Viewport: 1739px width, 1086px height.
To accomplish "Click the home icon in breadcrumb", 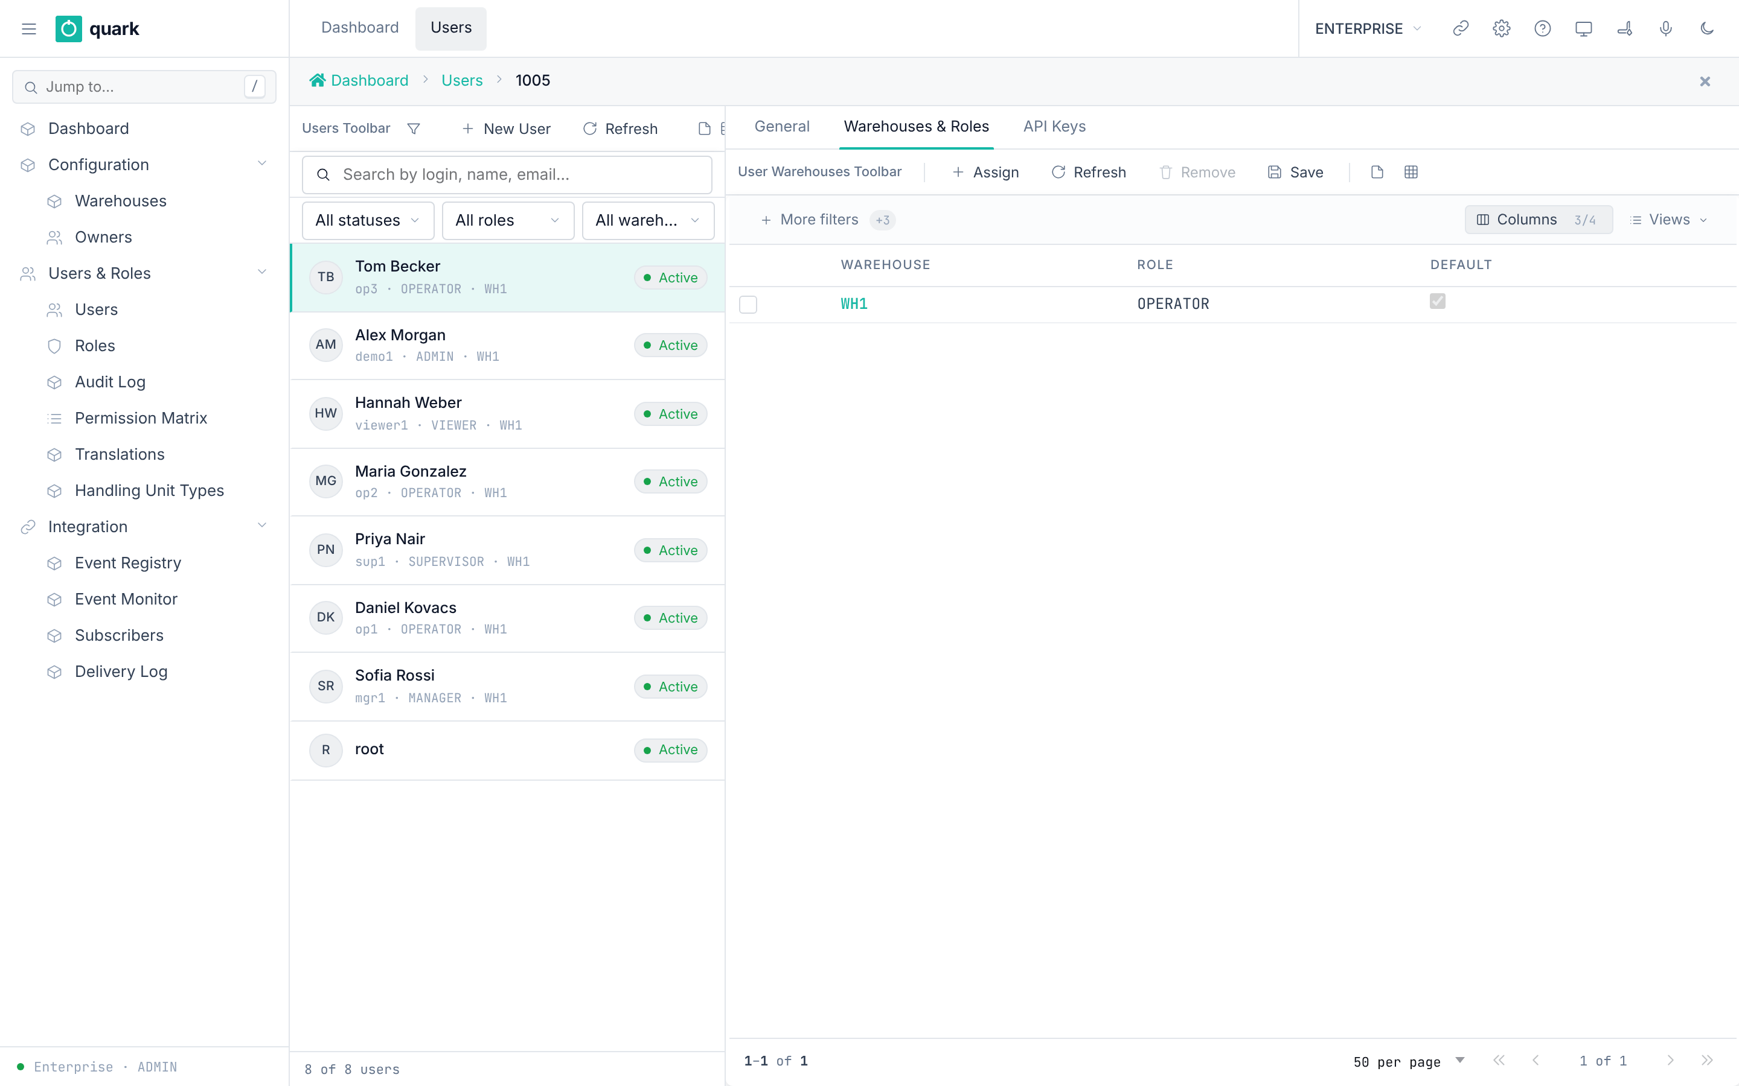I will point(317,80).
